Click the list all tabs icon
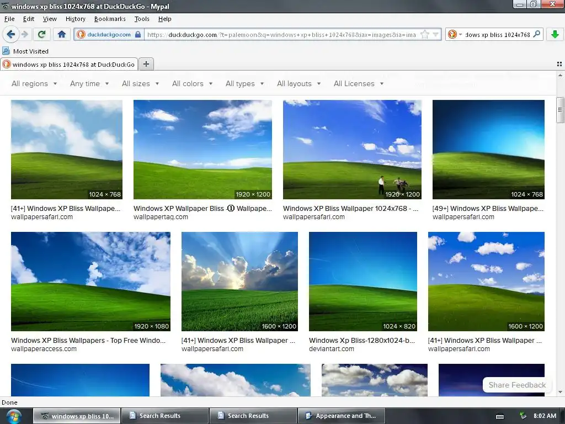The height and width of the screenshot is (424, 565). 559,64
